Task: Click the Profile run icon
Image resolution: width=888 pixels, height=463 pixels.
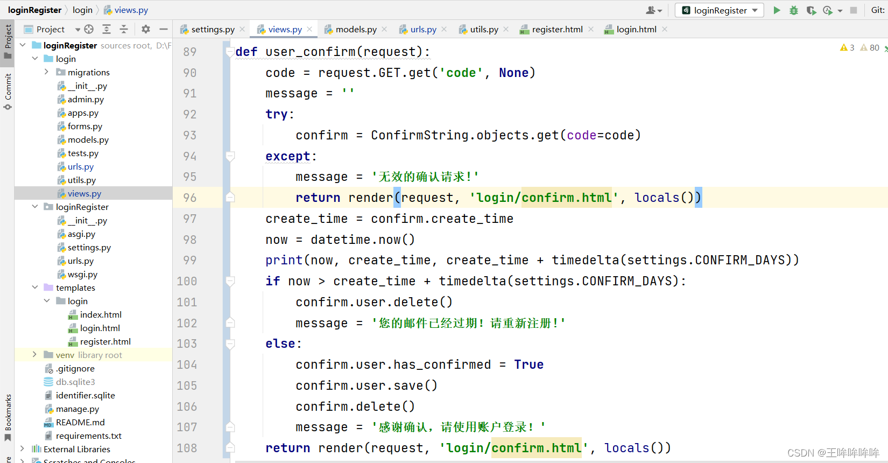Action: click(828, 10)
